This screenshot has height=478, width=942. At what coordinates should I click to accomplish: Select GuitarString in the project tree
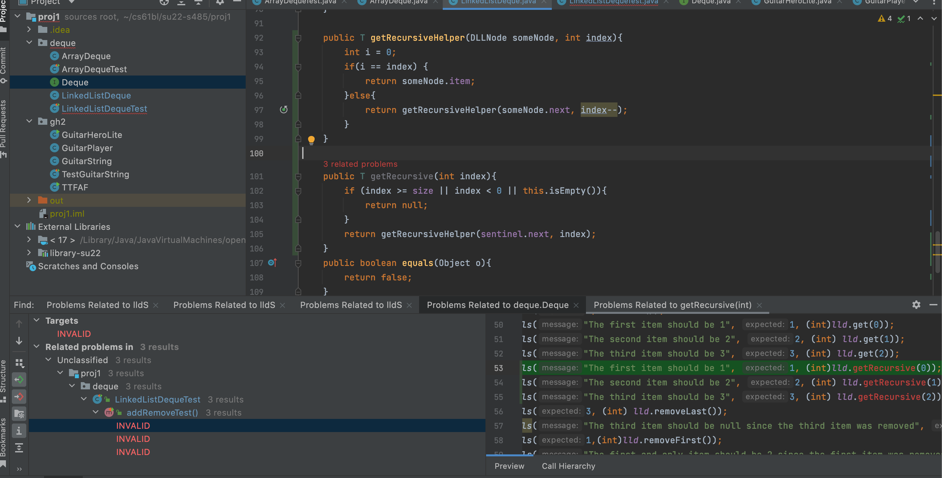pyautogui.click(x=87, y=161)
